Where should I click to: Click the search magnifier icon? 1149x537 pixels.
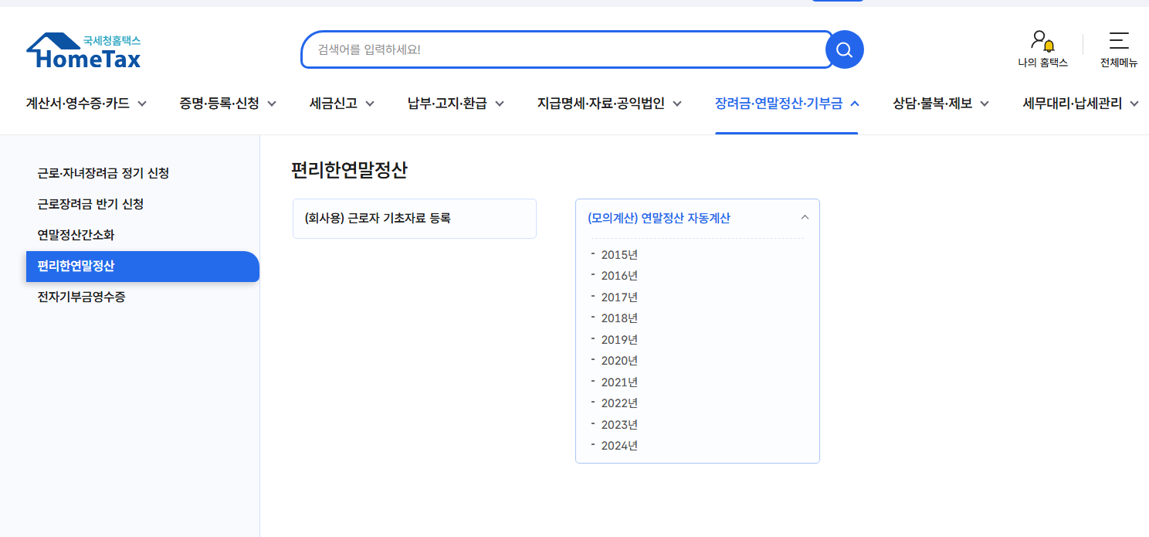coord(844,49)
